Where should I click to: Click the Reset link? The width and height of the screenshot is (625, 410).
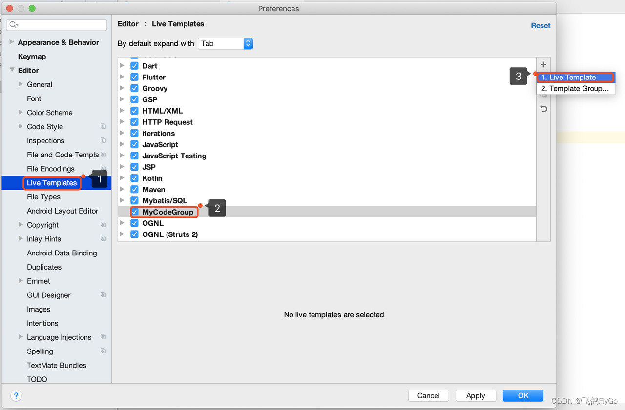541,25
